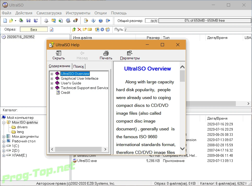Viewport: 252px width, 186px height.
Task: Select UltraISO.exe in the file list
Action: 87,161
